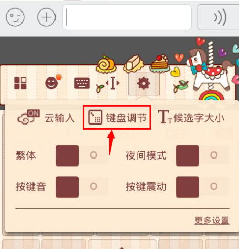Toggle the 繁体 switch
The width and height of the screenshot is (240, 249).
81,155
